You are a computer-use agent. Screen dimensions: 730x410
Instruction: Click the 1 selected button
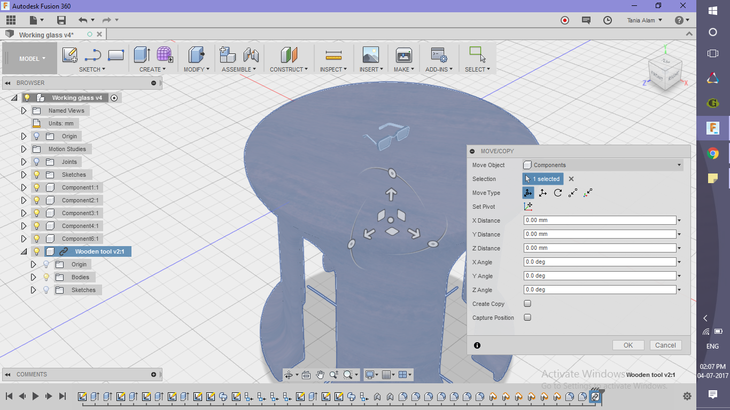(x=543, y=179)
